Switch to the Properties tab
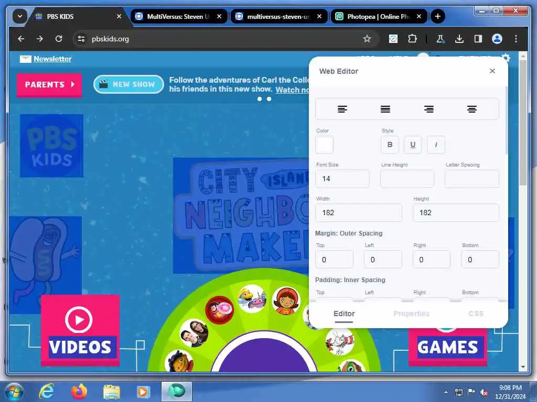The image size is (537, 402). (x=411, y=314)
